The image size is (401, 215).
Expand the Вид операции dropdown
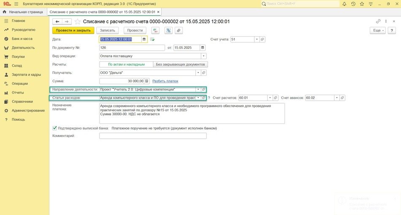coord(203,56)
